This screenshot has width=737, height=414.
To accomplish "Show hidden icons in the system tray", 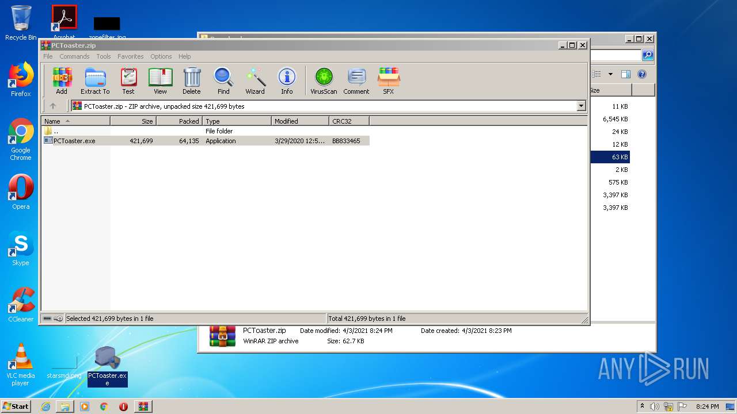I will [642, 407].
